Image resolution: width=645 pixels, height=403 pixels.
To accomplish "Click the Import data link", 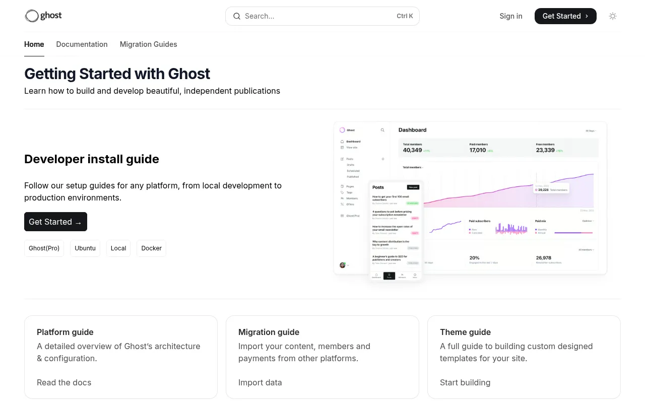I will (x=260, y=382).
